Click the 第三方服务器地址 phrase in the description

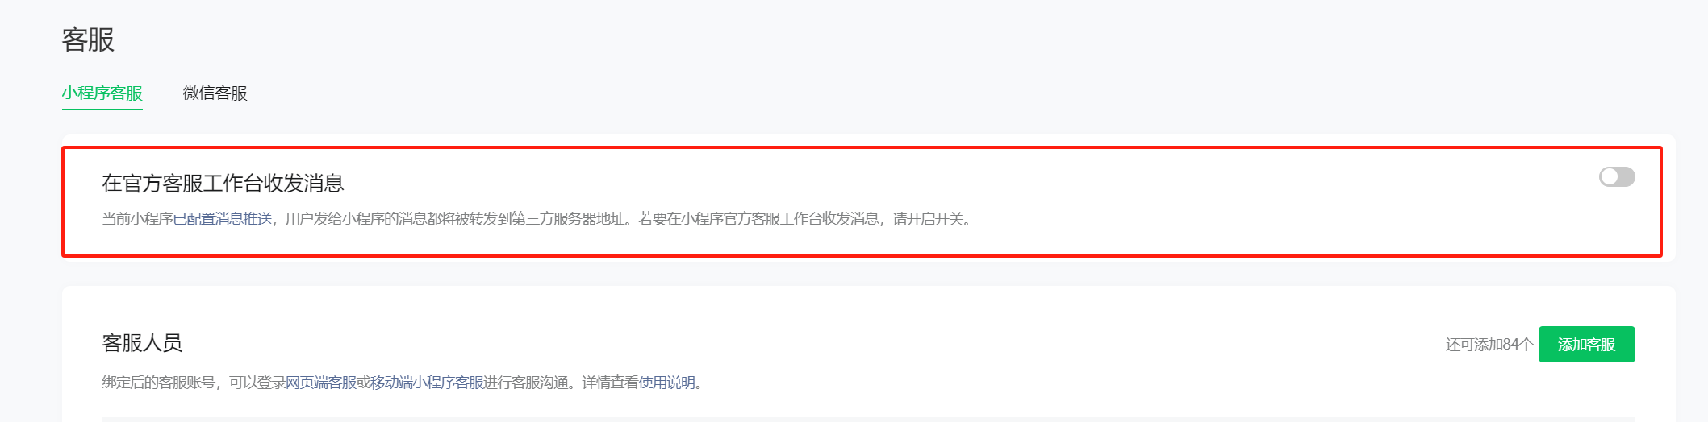coord(568,219)
